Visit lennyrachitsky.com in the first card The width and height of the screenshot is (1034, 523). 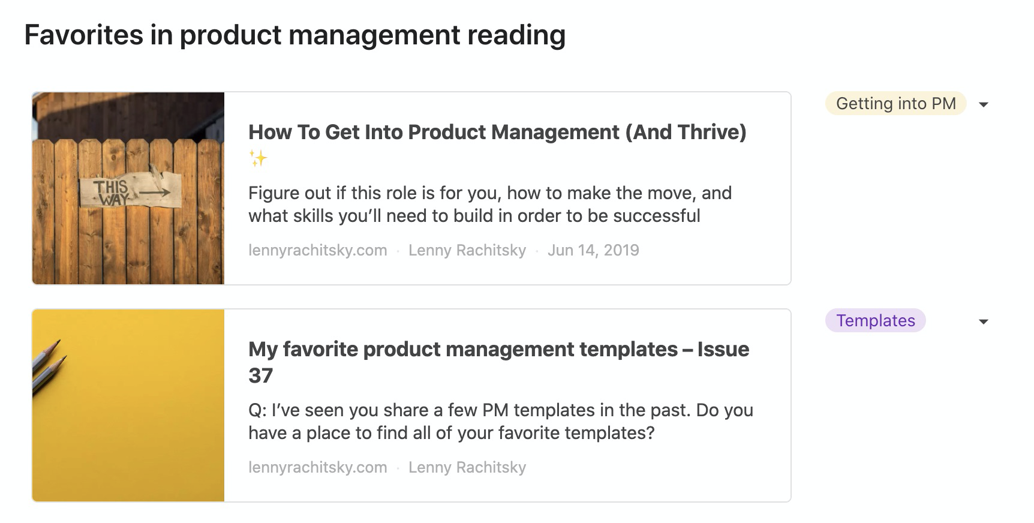317,251
